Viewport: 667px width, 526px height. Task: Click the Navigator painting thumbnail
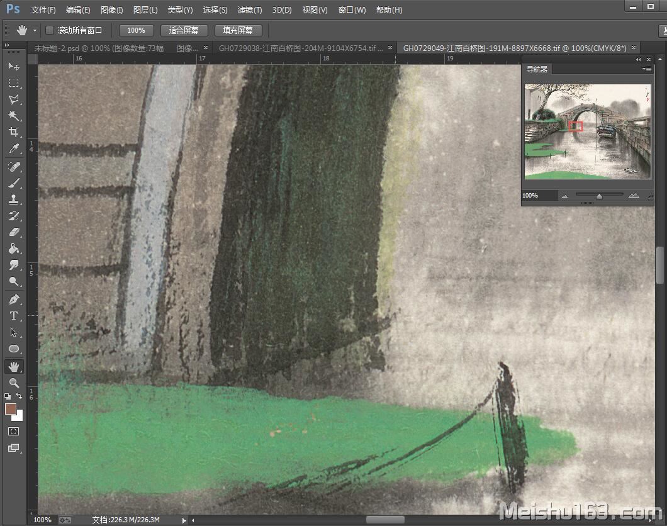click(588, 131)
